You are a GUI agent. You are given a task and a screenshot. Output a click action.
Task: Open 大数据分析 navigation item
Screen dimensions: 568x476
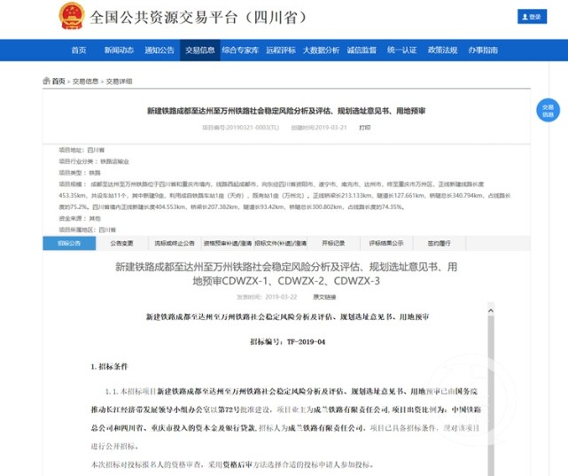[x=321, y=50]
